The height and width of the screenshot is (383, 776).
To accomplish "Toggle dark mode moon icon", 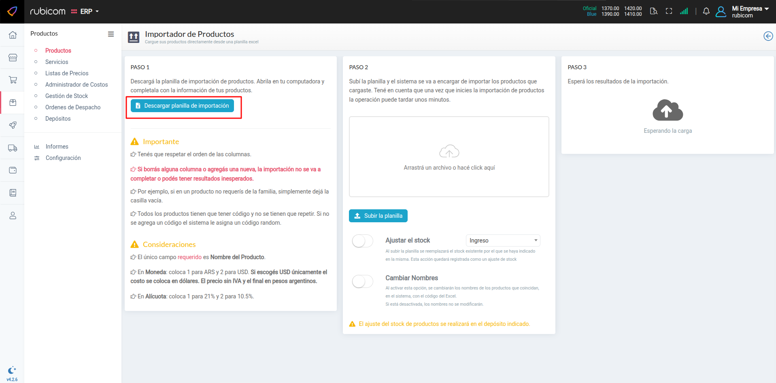I will pyautogui.click(x=12, y=370).
